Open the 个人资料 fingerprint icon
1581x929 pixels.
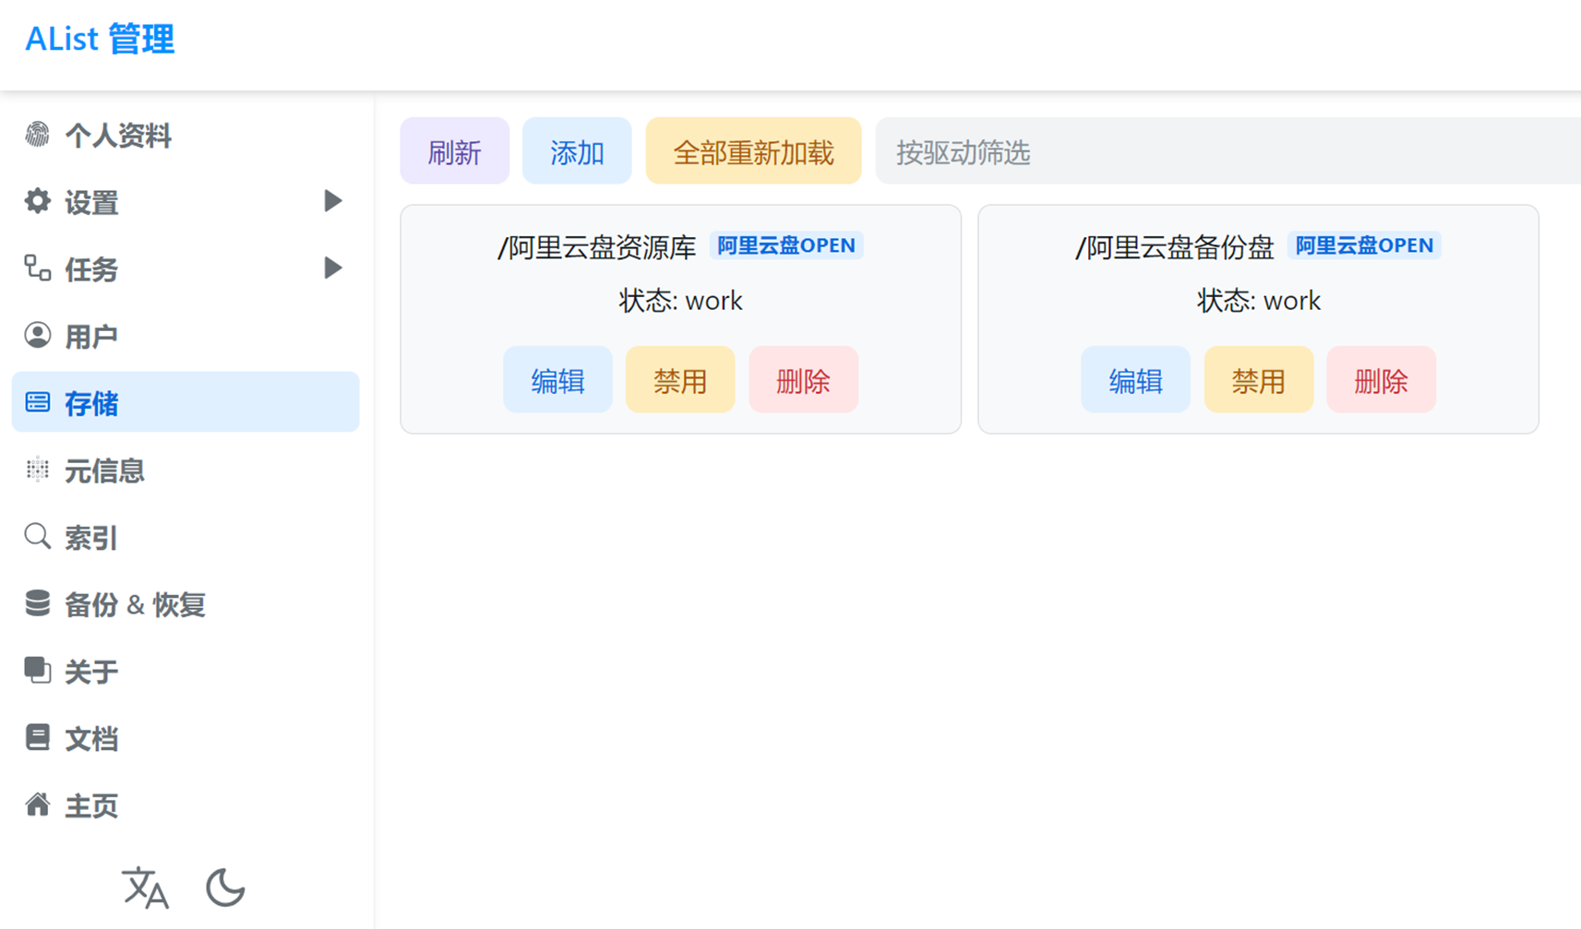point(37,136)
